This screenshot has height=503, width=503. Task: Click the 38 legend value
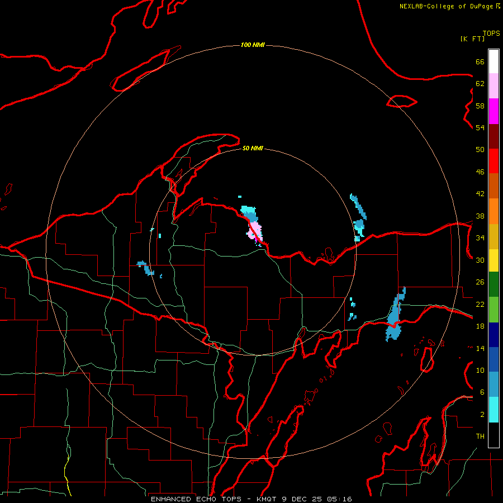(480, 216)
